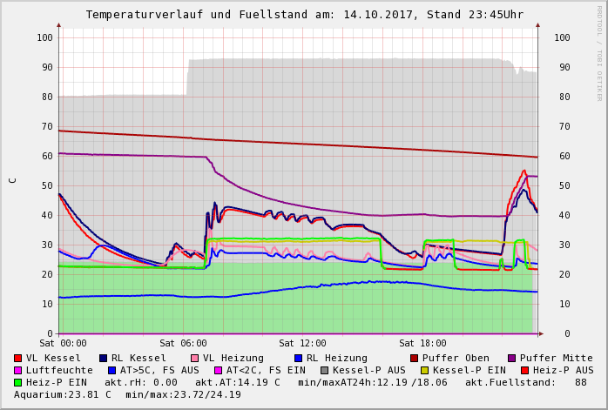Click the AT>5C, FS AUS legend swatch

110,370
